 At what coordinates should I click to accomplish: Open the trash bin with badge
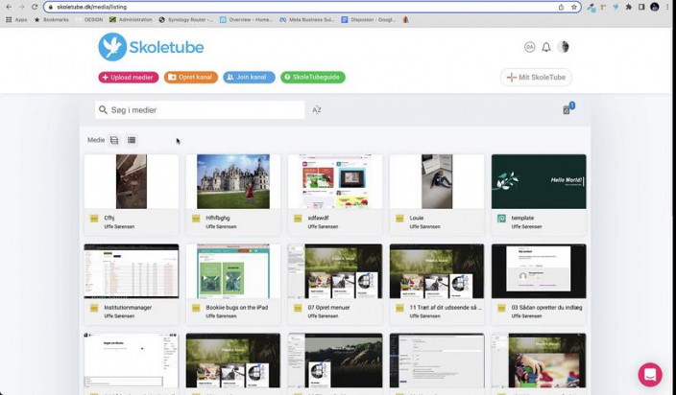tap(567, 109)
